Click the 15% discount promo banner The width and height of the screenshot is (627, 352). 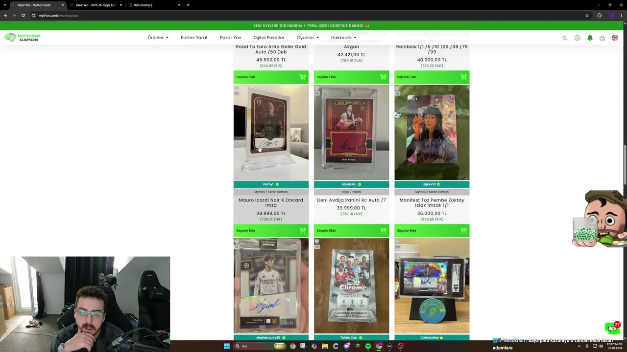pos(312,25)
